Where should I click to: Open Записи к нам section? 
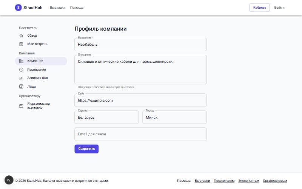tap(41, 78)
